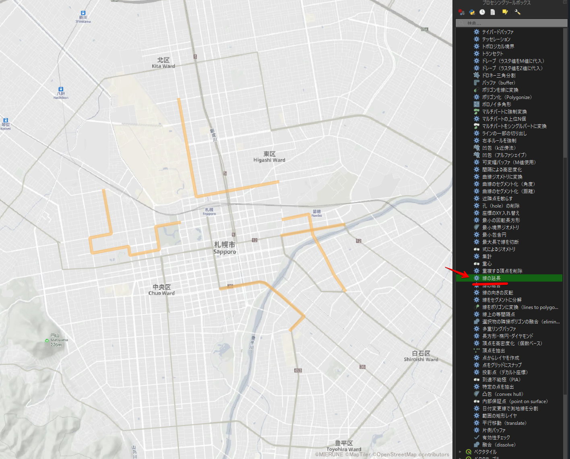Select ポリゴン化 (Polygonize) algorithm
570x459 pixels.
coord(507,97)
